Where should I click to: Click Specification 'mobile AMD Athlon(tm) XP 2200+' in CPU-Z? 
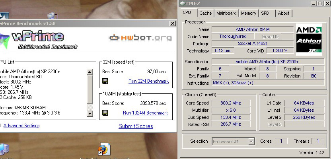pos(268,62)
